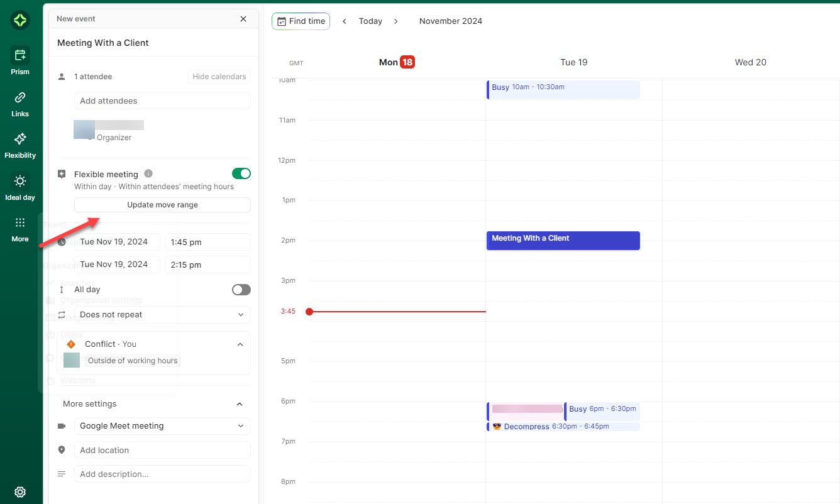Image resolution: width=840 pixels, height=504 pixels.
Task: Disable the Flexible meeting toggle
Action: coord(241,173)
